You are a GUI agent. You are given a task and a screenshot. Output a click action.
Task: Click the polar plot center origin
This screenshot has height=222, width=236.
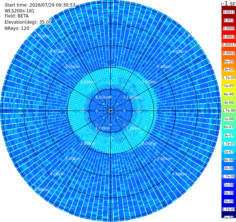(x=110, y=111)
